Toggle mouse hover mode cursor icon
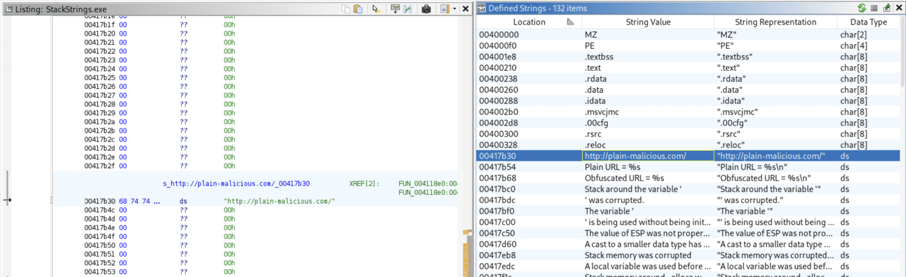 [x=376, y=8]
